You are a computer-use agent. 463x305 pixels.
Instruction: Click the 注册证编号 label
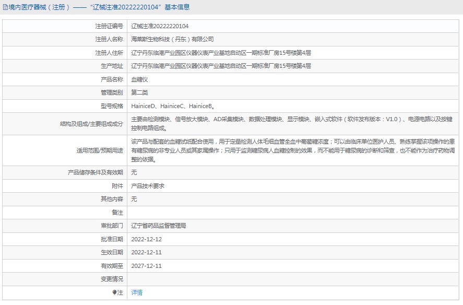109,26
